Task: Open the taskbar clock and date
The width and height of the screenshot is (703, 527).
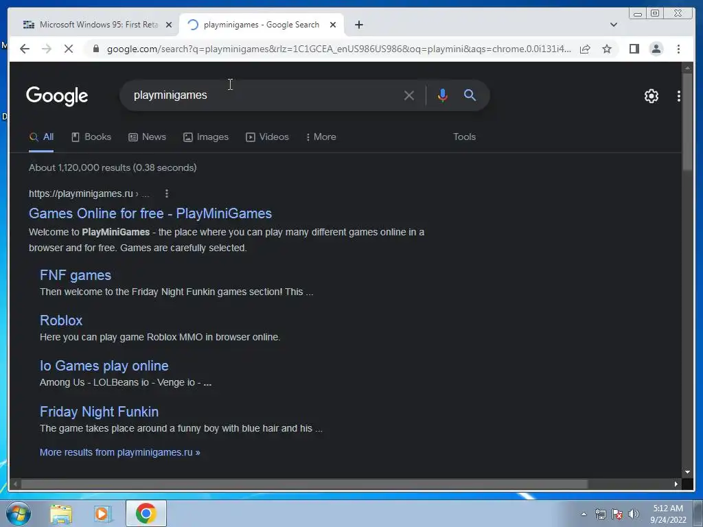Action: point(668,514)
